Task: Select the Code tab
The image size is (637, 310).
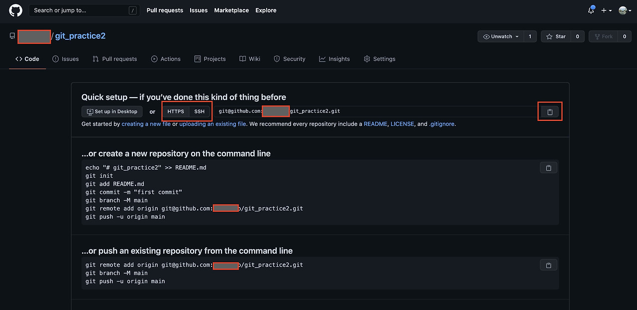Action: 27,59
